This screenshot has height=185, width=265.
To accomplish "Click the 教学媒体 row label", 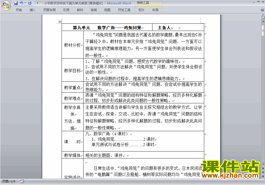I will point(72,155).
